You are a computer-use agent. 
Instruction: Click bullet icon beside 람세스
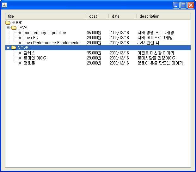[x=20, y=53]
